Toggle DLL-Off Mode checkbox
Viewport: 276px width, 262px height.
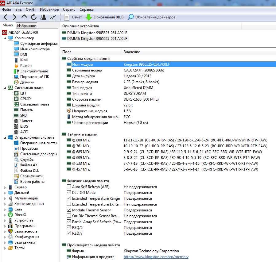pos(69,192)
